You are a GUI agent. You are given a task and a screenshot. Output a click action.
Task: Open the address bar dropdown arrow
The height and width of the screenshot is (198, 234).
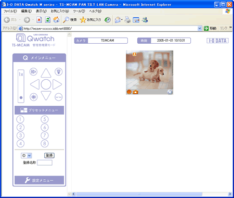tap(200, 28)
